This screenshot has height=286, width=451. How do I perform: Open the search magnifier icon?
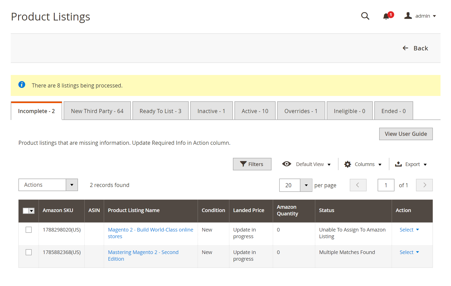click(365, 16)
